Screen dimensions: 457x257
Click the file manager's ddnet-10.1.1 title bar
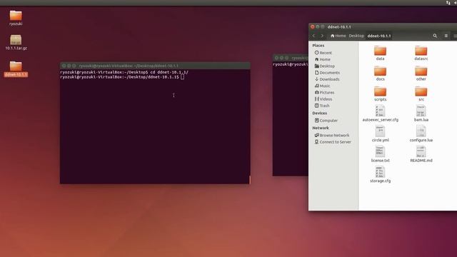[383, 27]
